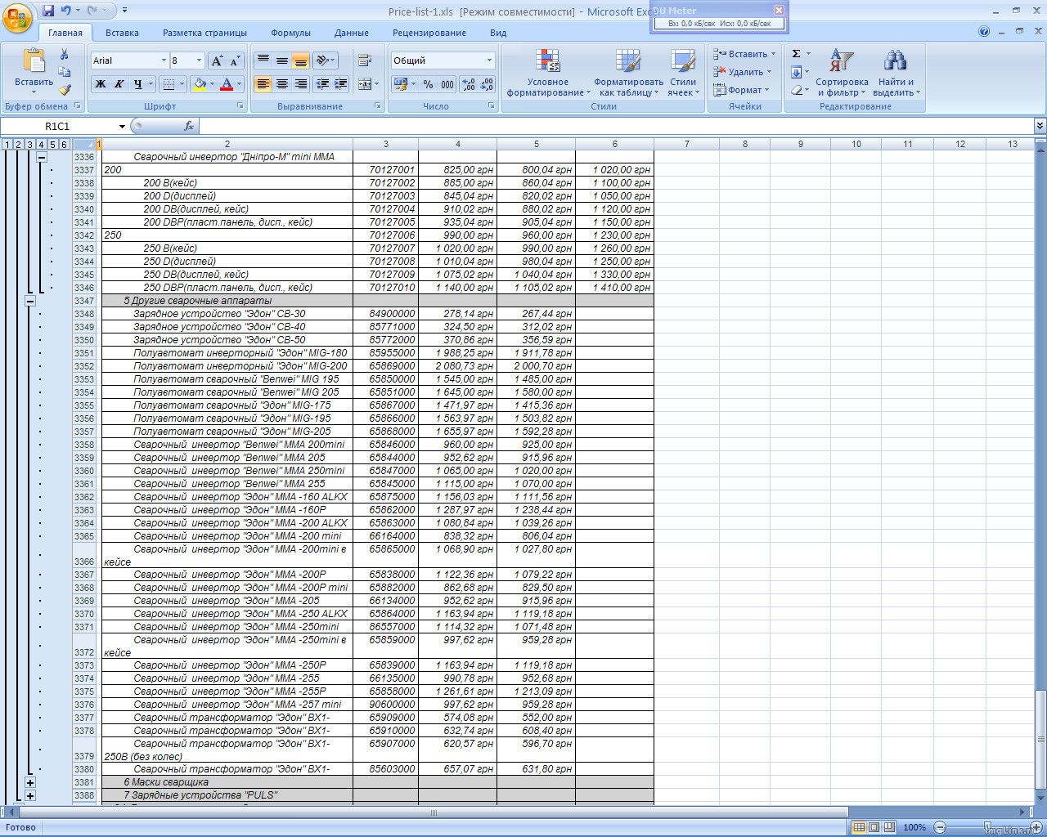Open the Формат cells menu
Image resolution: width=1047 pixels, height=837 pixels.
click(741, 90)
